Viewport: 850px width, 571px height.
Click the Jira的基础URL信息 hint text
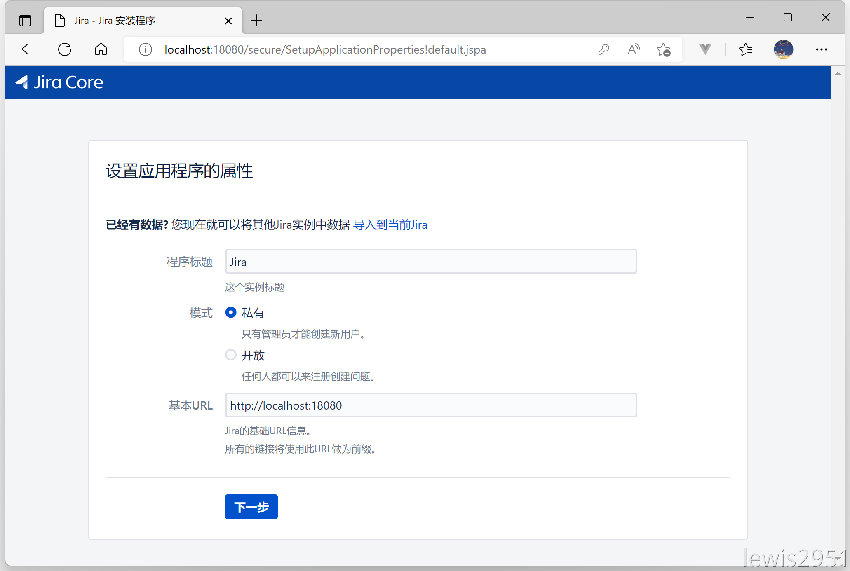tap(268, 431)
